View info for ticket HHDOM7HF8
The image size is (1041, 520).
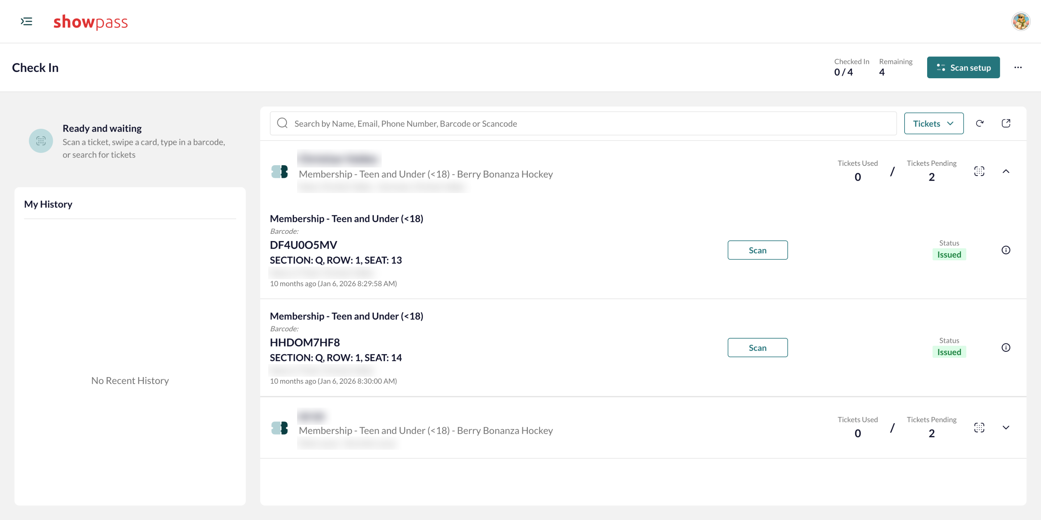tap(1006, 348)
